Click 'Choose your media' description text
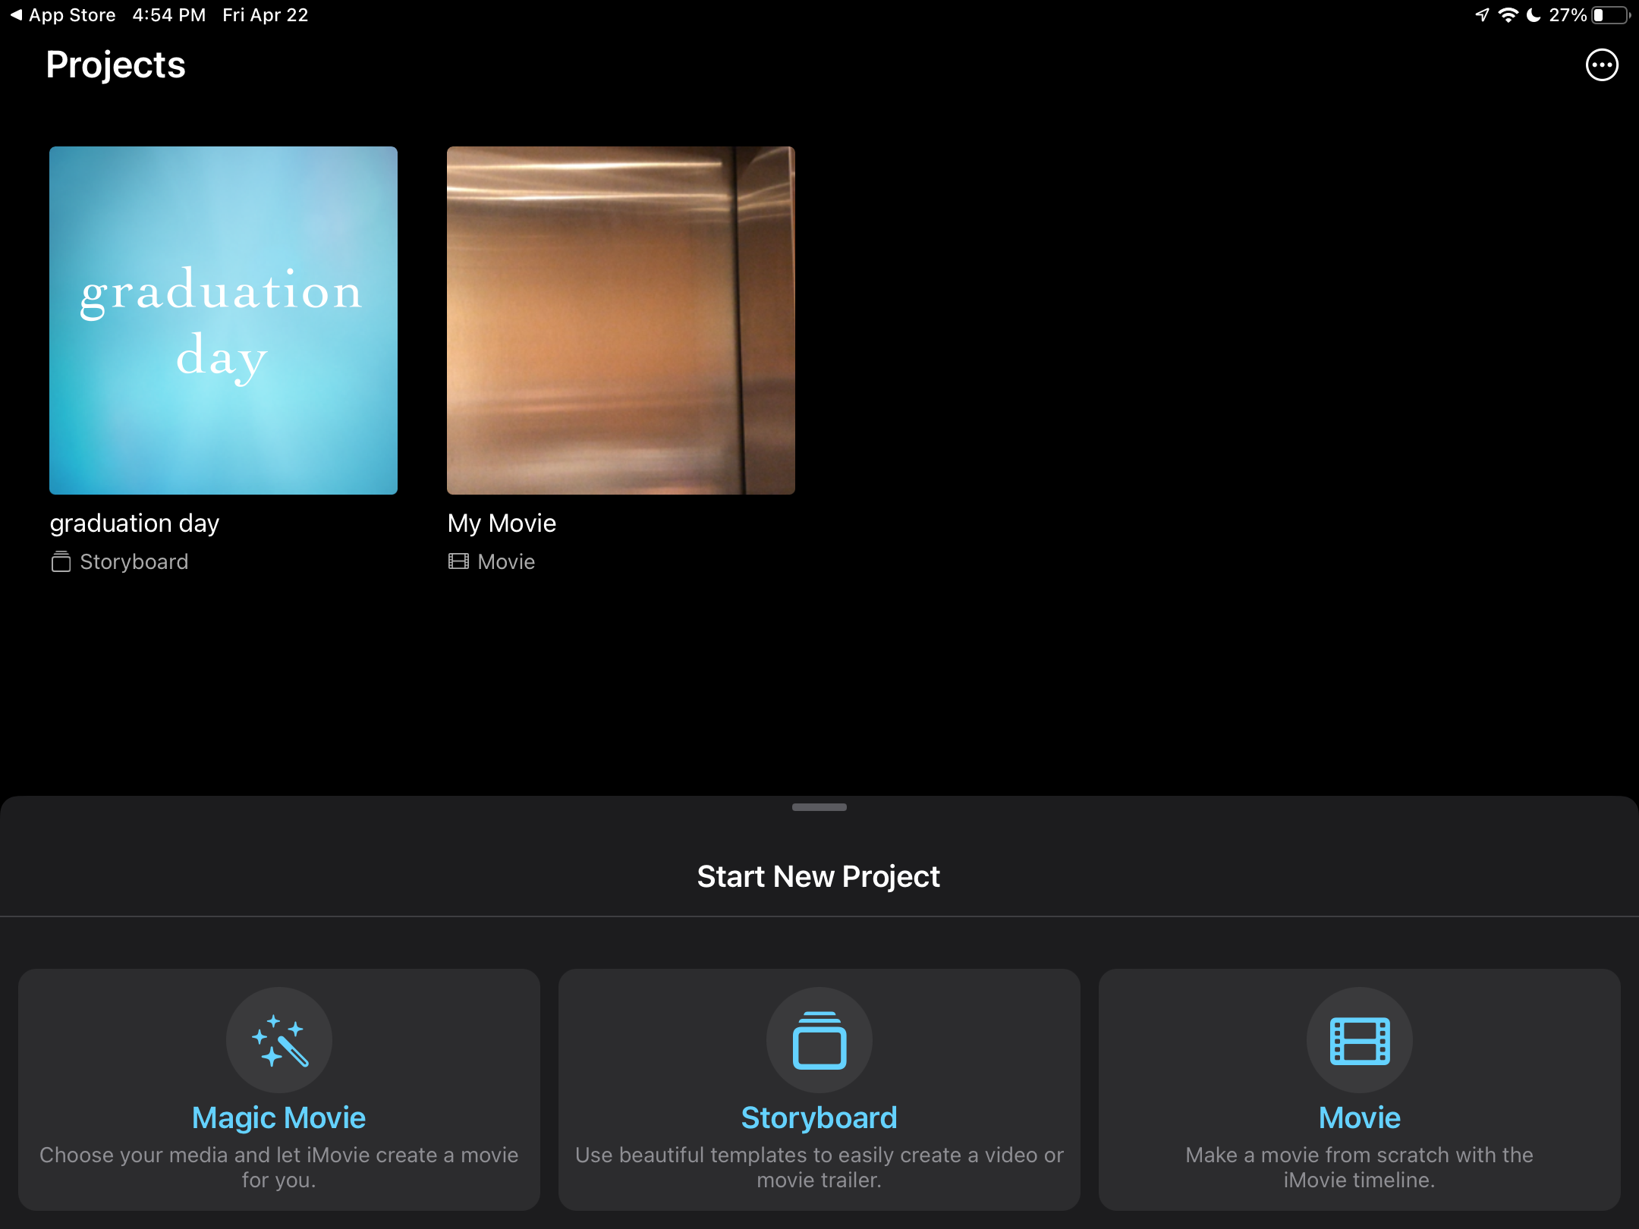The image size is (1639, 1229). click(x=279, y=1167)
